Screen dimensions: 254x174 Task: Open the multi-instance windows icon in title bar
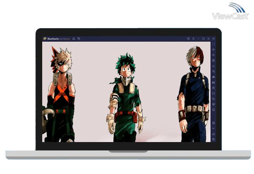coord(79,39)
